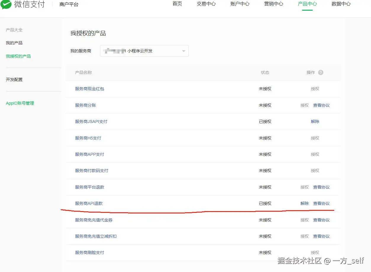Screen dimensions: 371x272
Task: Click 解除 for 服务商JSAPI支付
Action: [315, 122]
